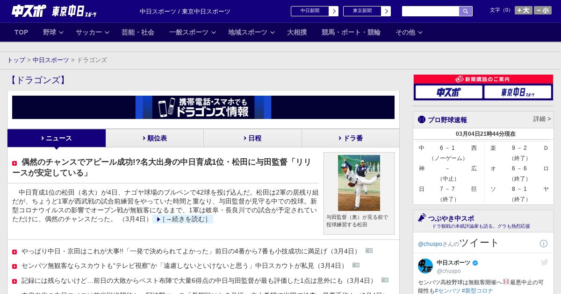Click the Chunichi Sports Tokyo Chunichi logo
Image resolution: width=561 pixels, height=294 pixels.
coord(54,11)
